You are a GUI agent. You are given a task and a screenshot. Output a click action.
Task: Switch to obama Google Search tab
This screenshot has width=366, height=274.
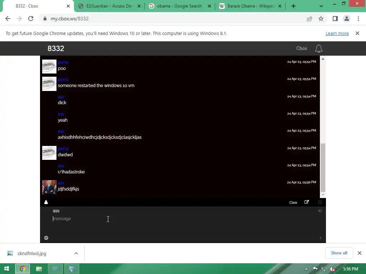click(179, 6)
